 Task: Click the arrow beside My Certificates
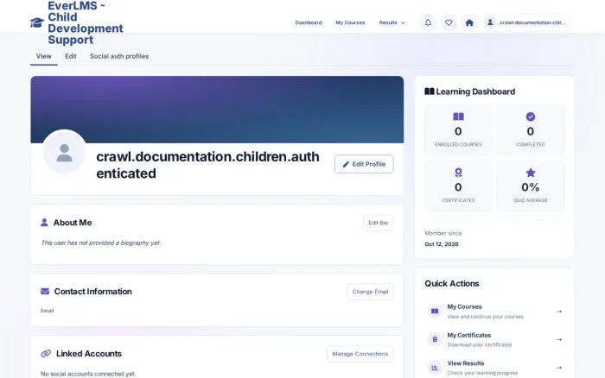[x=559, y=339]
